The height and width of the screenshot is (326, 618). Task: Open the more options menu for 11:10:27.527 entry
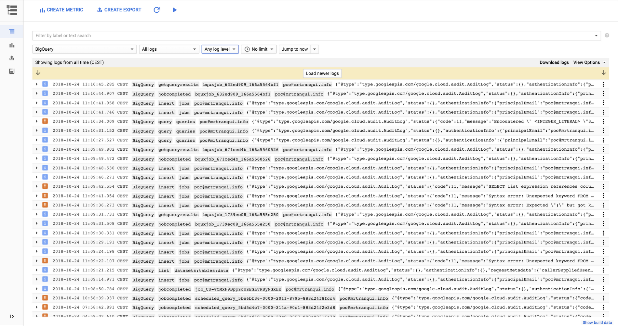pyautogui.click(x=603, y=140)
